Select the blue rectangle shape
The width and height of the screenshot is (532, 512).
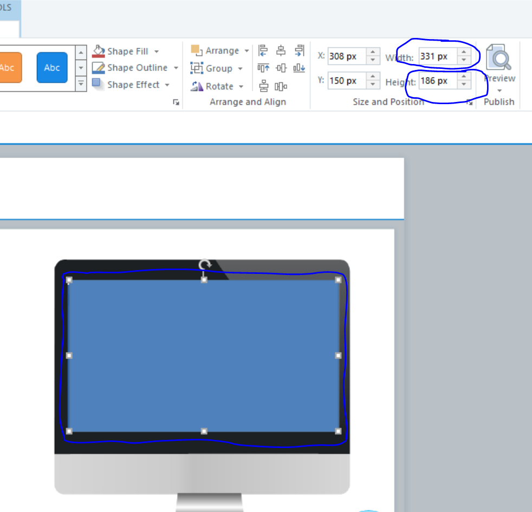pos(204,355)
